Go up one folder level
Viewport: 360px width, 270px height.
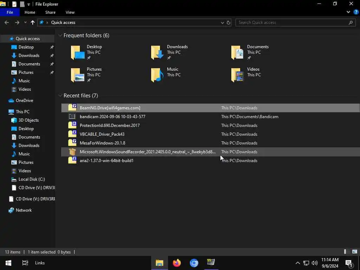tap(33, 22)
